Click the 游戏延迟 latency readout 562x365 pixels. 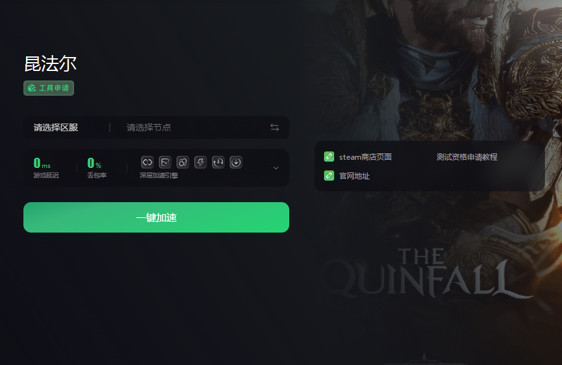coord(46,167)
